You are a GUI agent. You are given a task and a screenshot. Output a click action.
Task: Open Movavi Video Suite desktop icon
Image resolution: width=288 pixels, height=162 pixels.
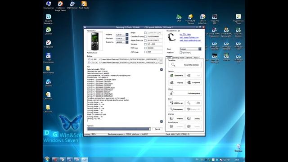coord(202,19)
